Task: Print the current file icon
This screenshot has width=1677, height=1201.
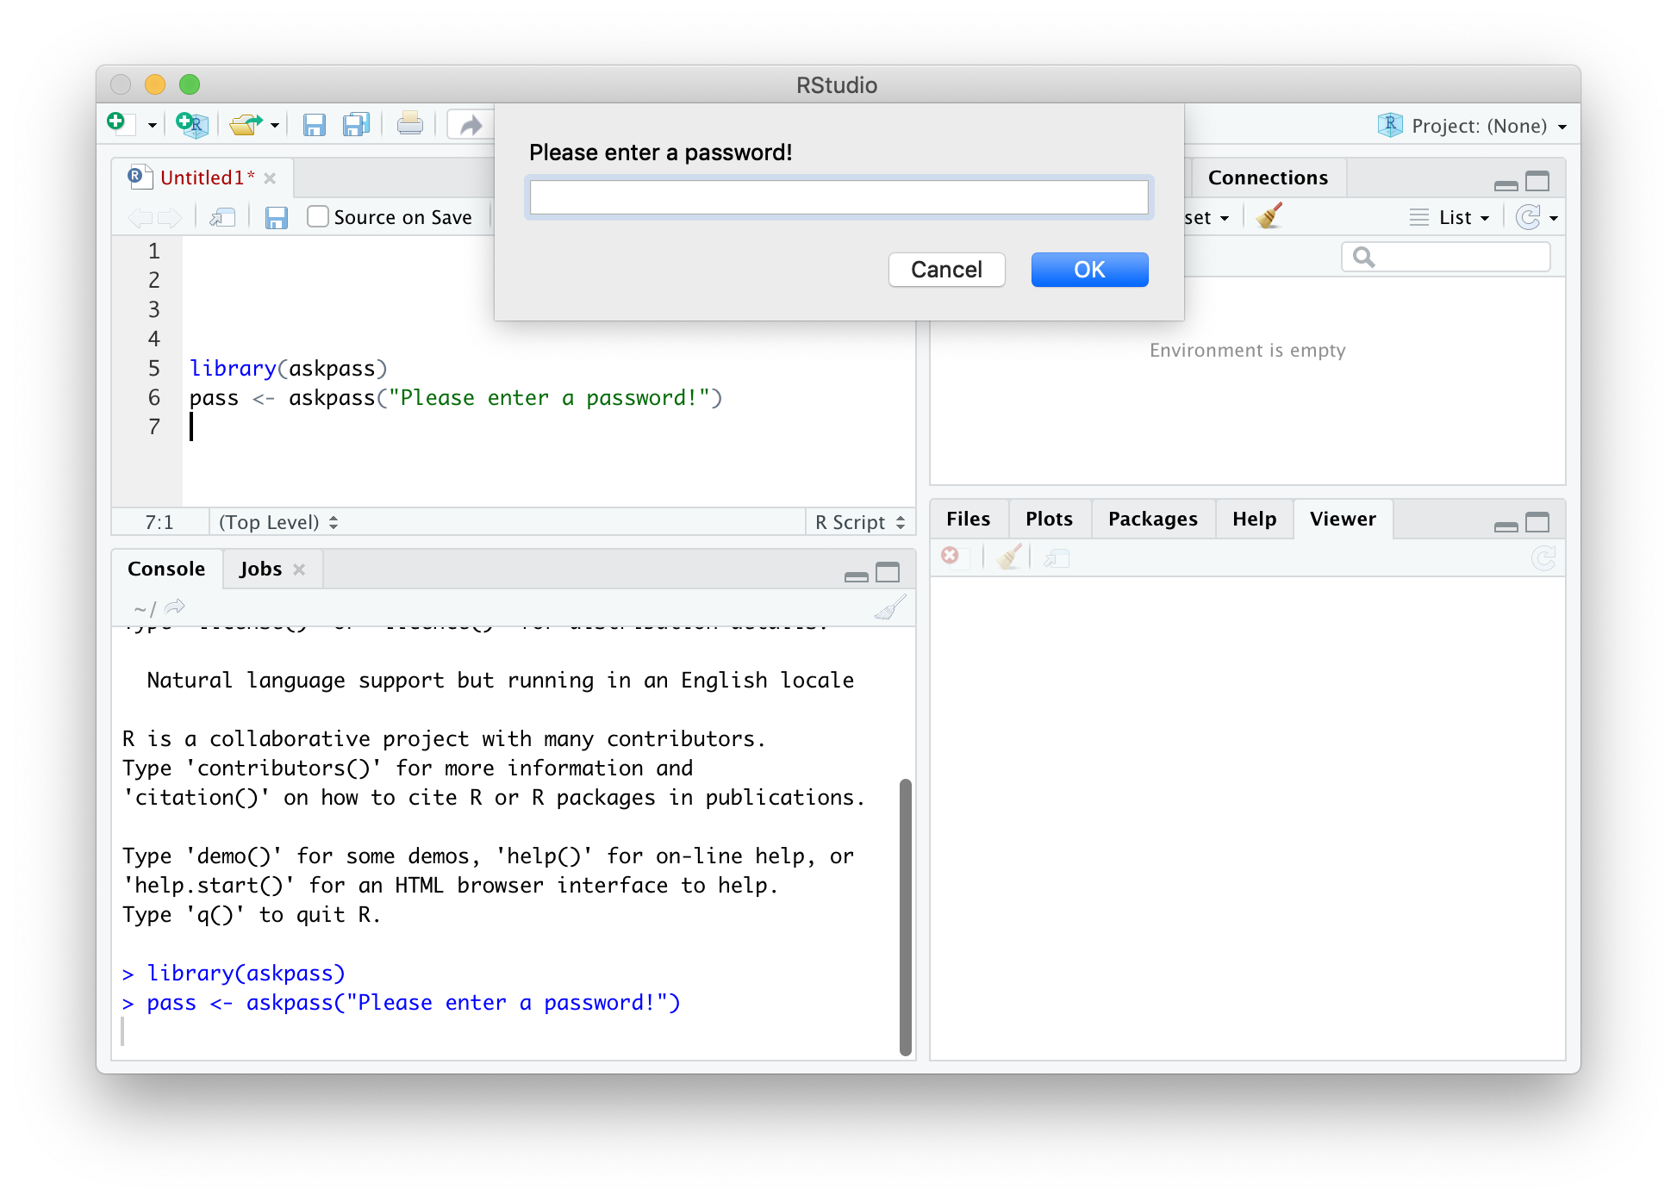Action: (x=410, y=125)
